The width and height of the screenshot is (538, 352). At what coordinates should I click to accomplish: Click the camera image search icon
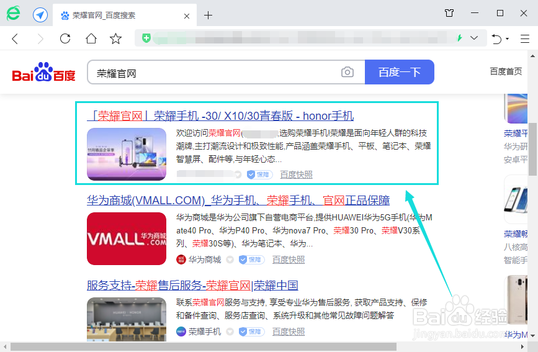click(x=347, y=72)
